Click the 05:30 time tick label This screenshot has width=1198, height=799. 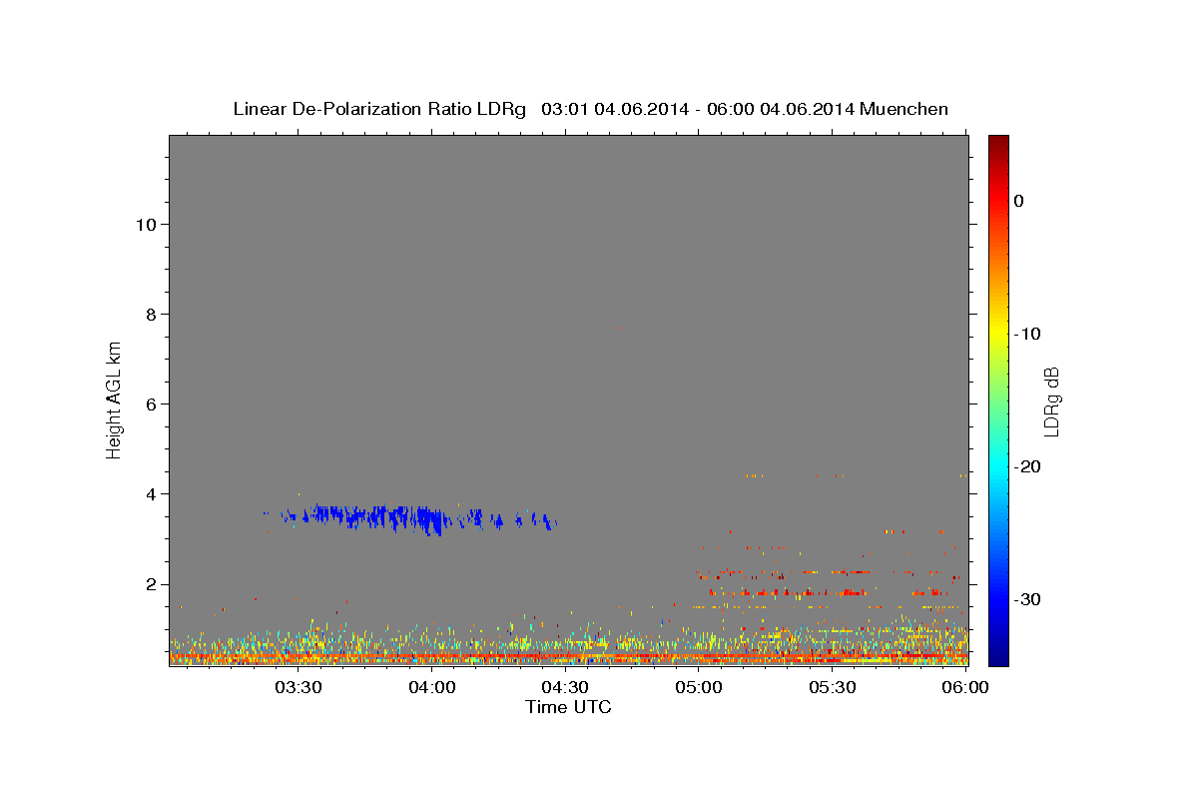point(833,687)
